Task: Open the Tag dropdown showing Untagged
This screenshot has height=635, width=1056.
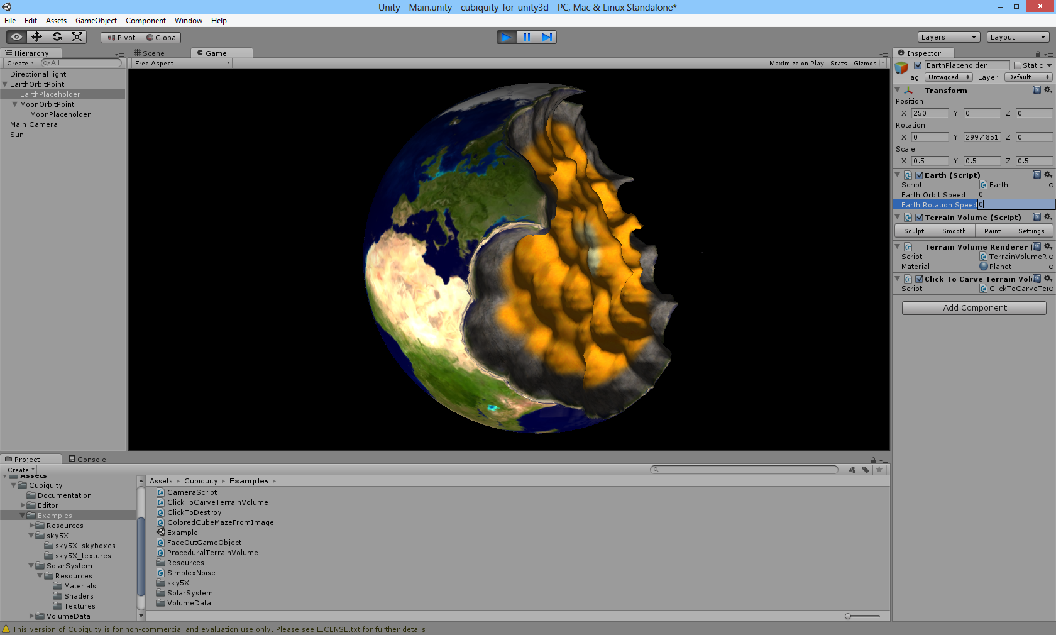Action: coord(949,77)
